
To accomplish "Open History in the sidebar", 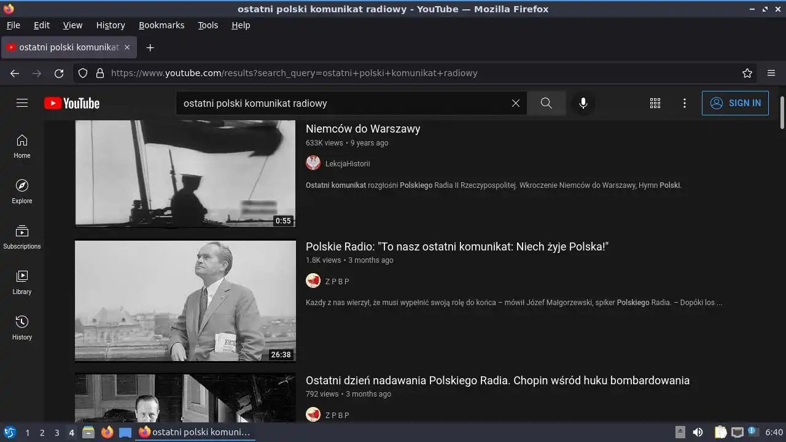I will tap(22, 328).
